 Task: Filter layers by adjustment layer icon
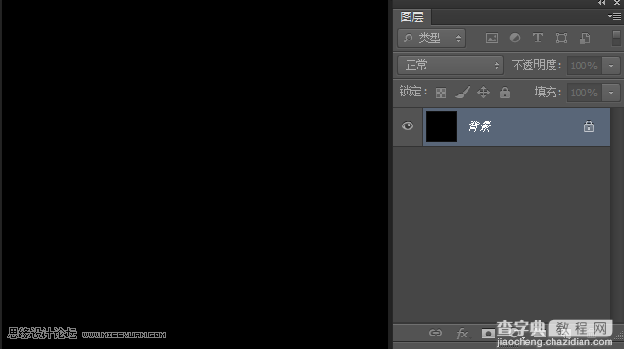(515, 38)
